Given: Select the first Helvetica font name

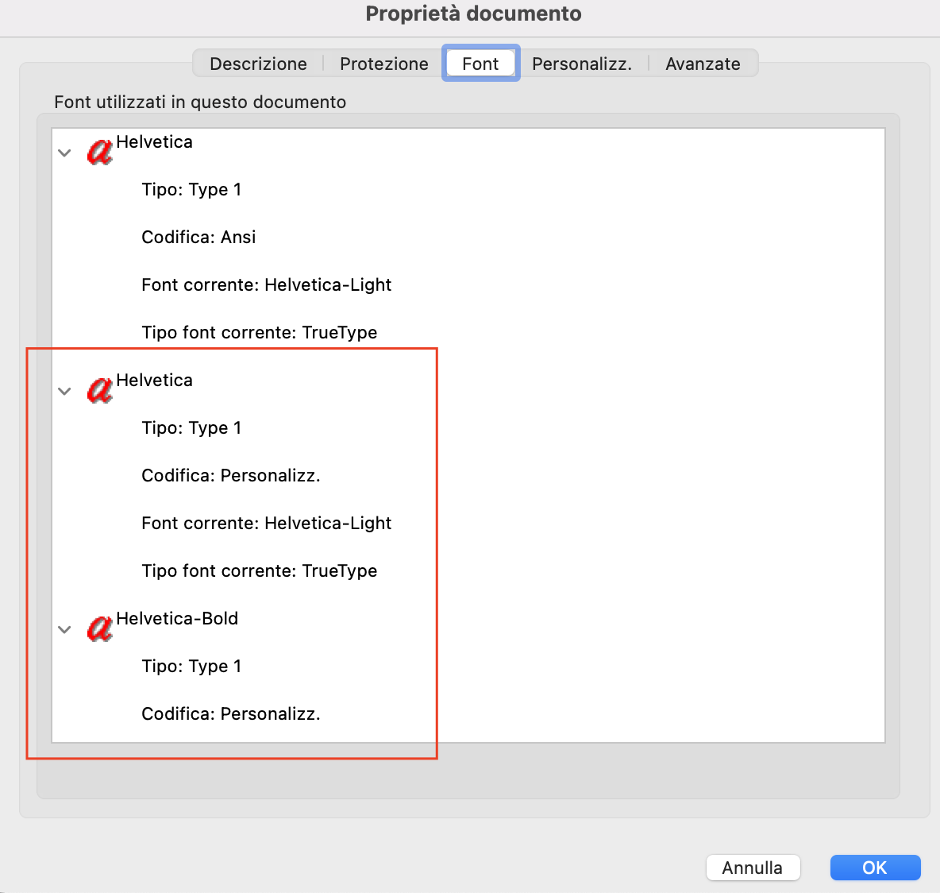Looking at the screenshot, I should point(154,141).
